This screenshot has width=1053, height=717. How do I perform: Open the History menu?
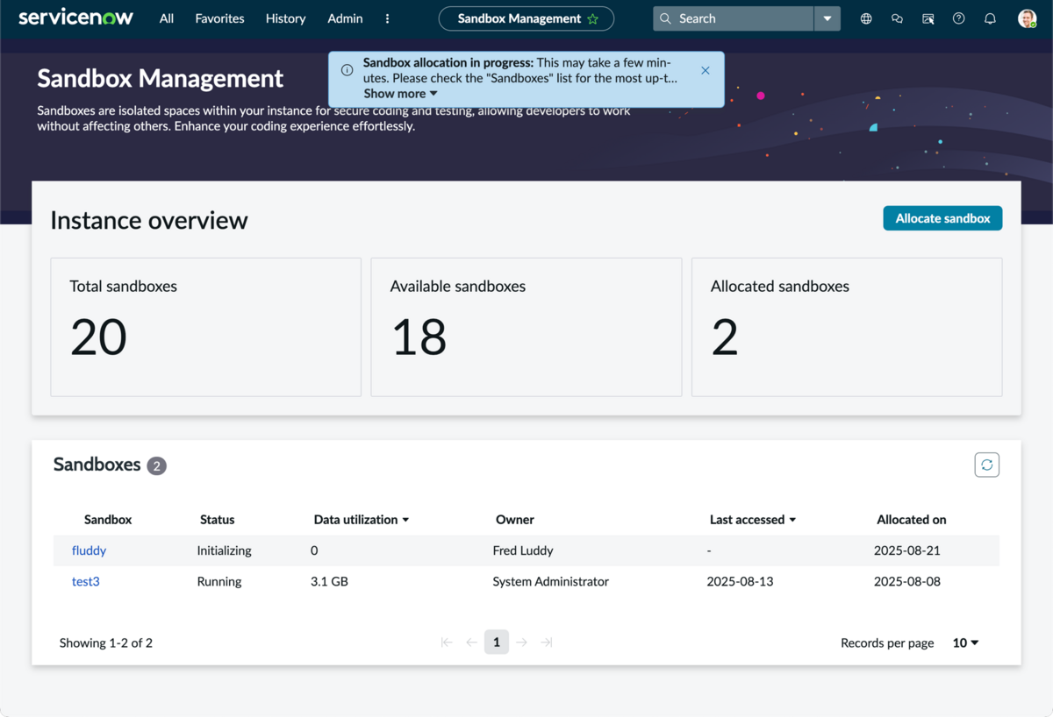point(286,18)
